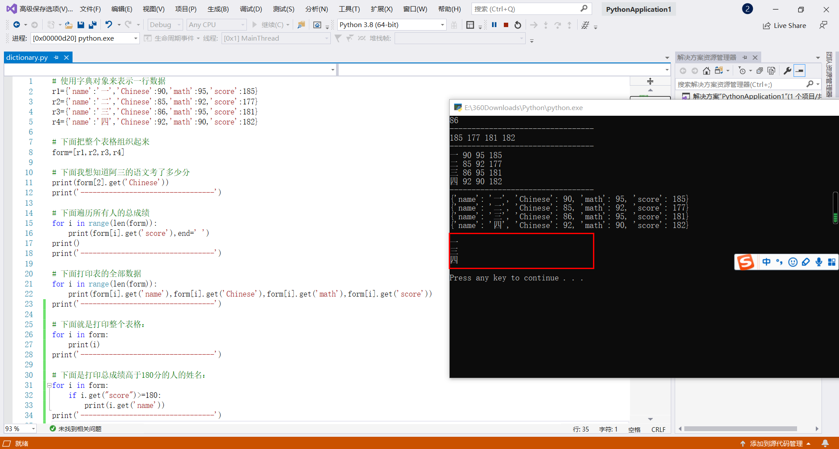Viewport: 839px width, 449px height.
Task: Close the Solution Explorer panel
Action: click(x=755, y=57)
